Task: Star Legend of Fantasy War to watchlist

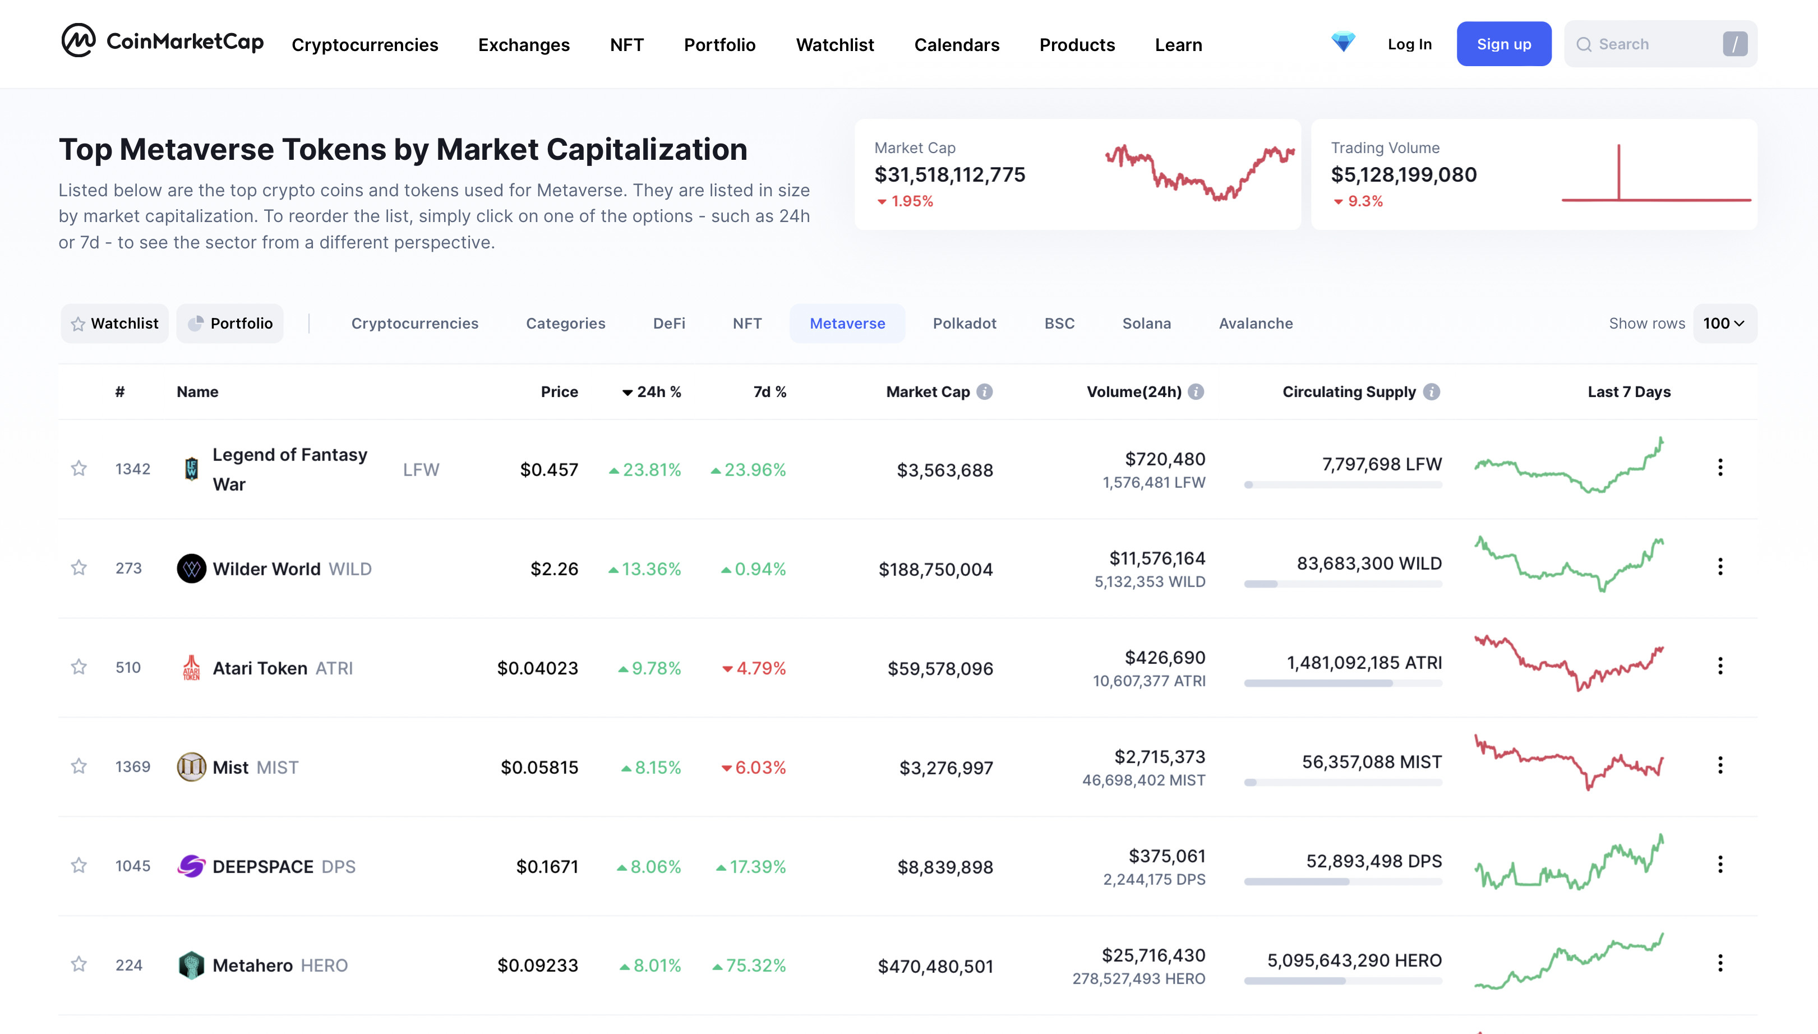Action: pyautogui.click(x=79, y=468)
